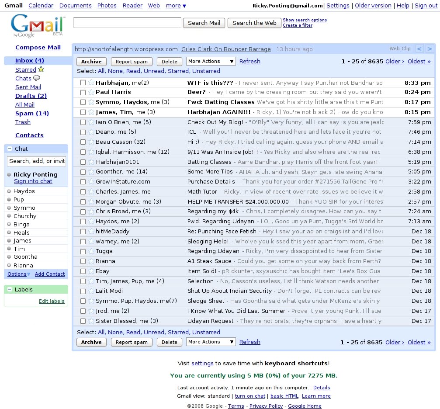Screen dimensions: 440x409
Task: Click the star icon beside Starred
Action: click(41, 69)
